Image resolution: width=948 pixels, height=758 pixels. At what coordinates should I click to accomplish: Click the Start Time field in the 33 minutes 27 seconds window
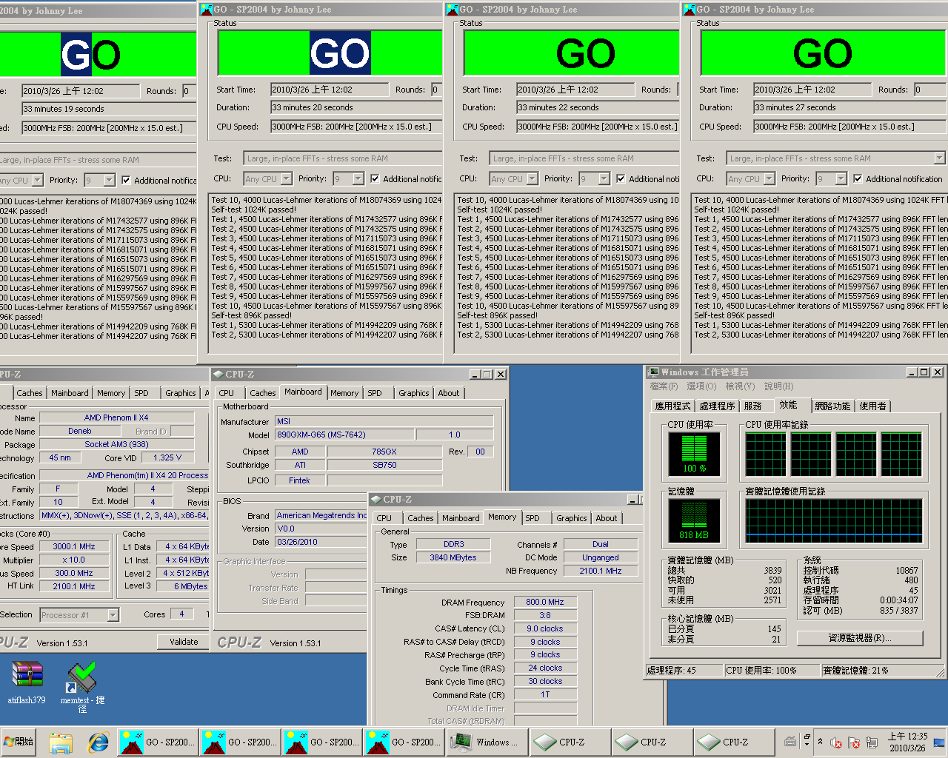(x=812, y=90)
